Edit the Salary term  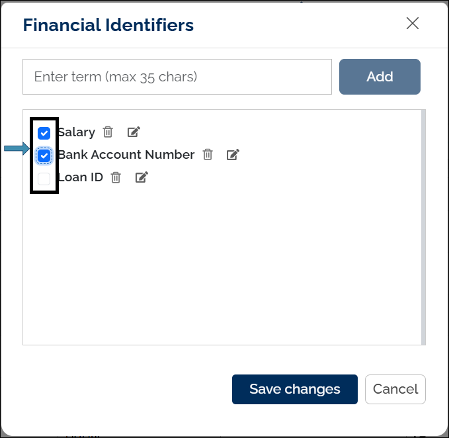pos(134,132)
